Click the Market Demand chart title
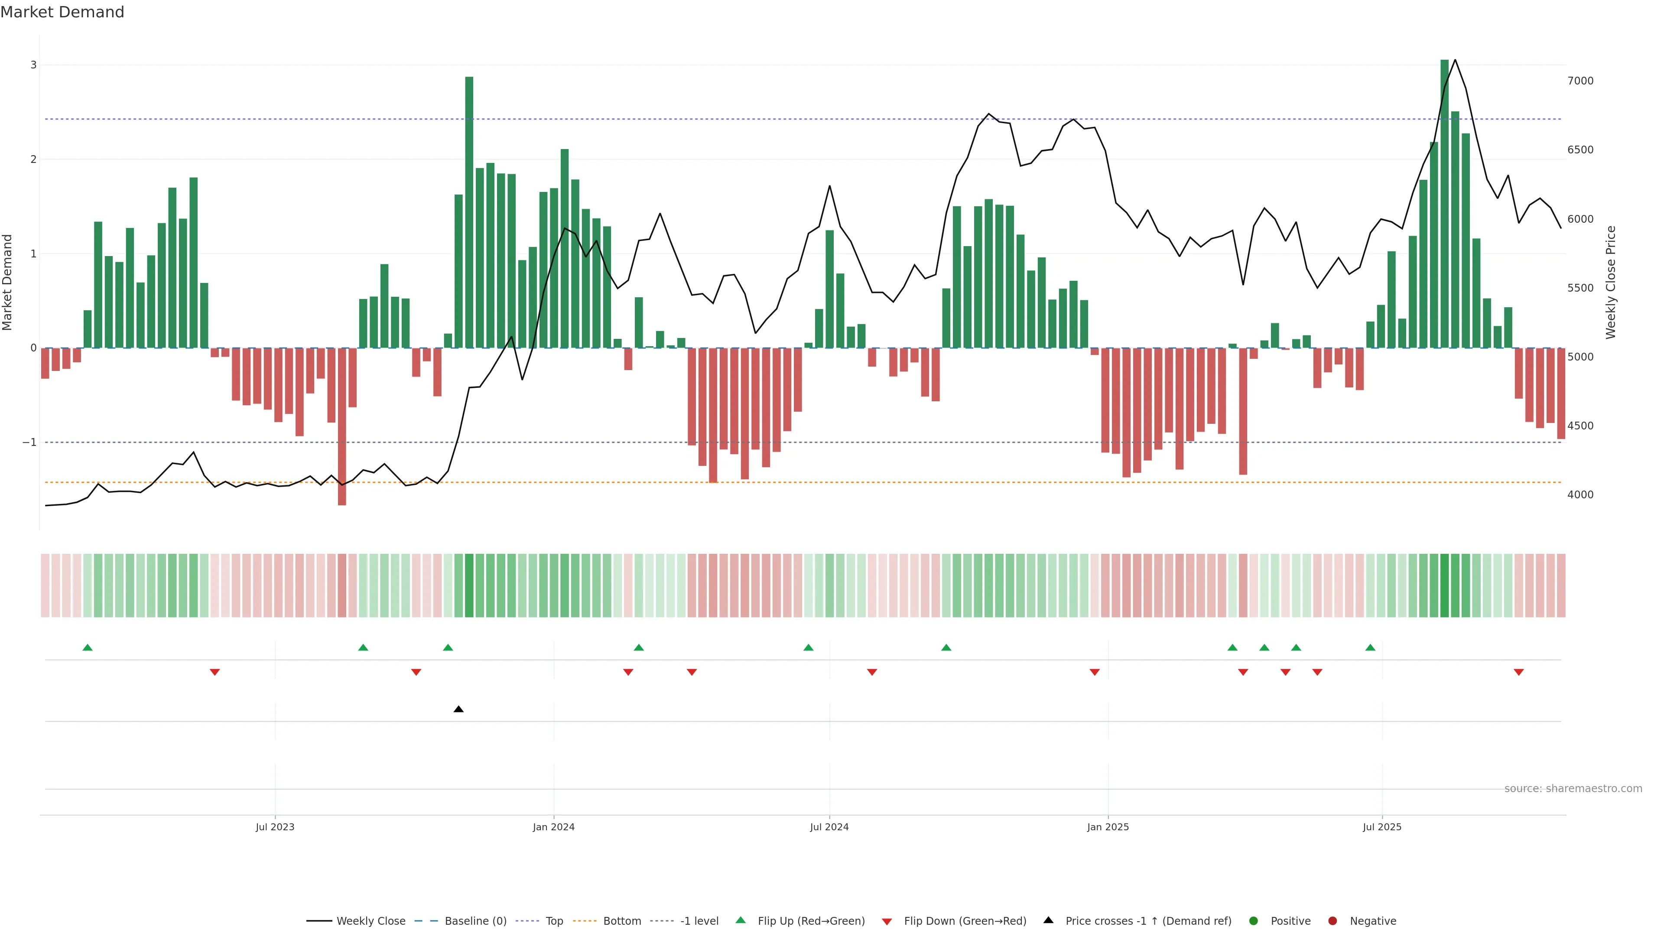Viewport: 1664px width, 936px height. [62, 12]
